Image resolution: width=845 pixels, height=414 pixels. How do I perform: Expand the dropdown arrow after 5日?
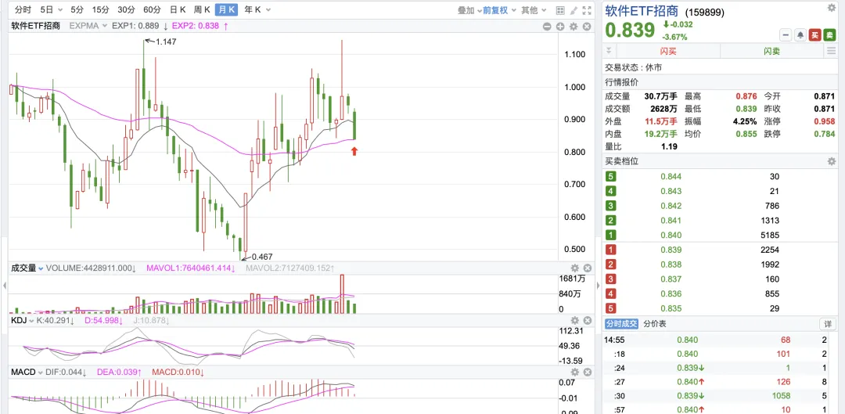tap(59, 10)
